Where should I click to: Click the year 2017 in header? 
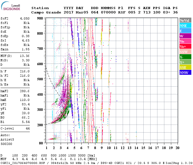point(68,12)
